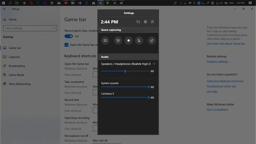The width and height of the screenshot is (256, 144).
Task: Click the Gaming heading in the sidebar
Action: pyautogui.click(x=8, y=37)
